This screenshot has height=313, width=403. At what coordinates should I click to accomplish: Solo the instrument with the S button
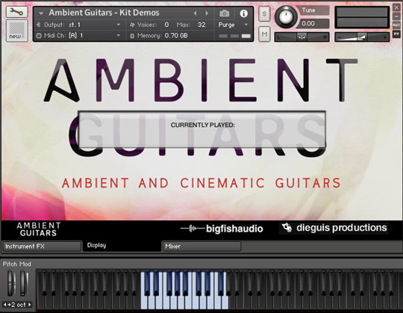(264, 13)
